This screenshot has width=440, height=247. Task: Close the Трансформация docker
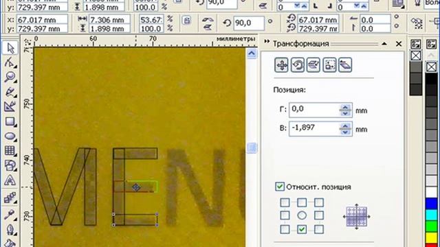pyautogui.click(x=399, y=44)
